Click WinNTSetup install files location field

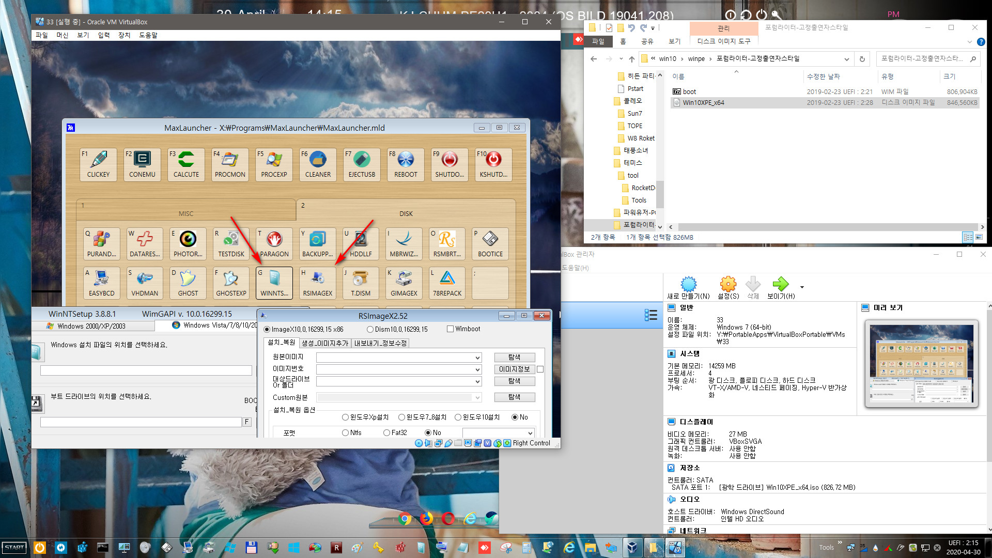tap(146, 370)
